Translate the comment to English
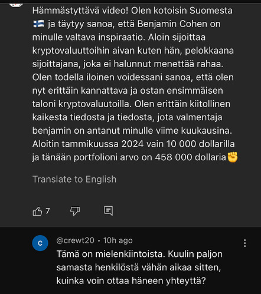The image size is (261, 294). (x=74, y=179)
